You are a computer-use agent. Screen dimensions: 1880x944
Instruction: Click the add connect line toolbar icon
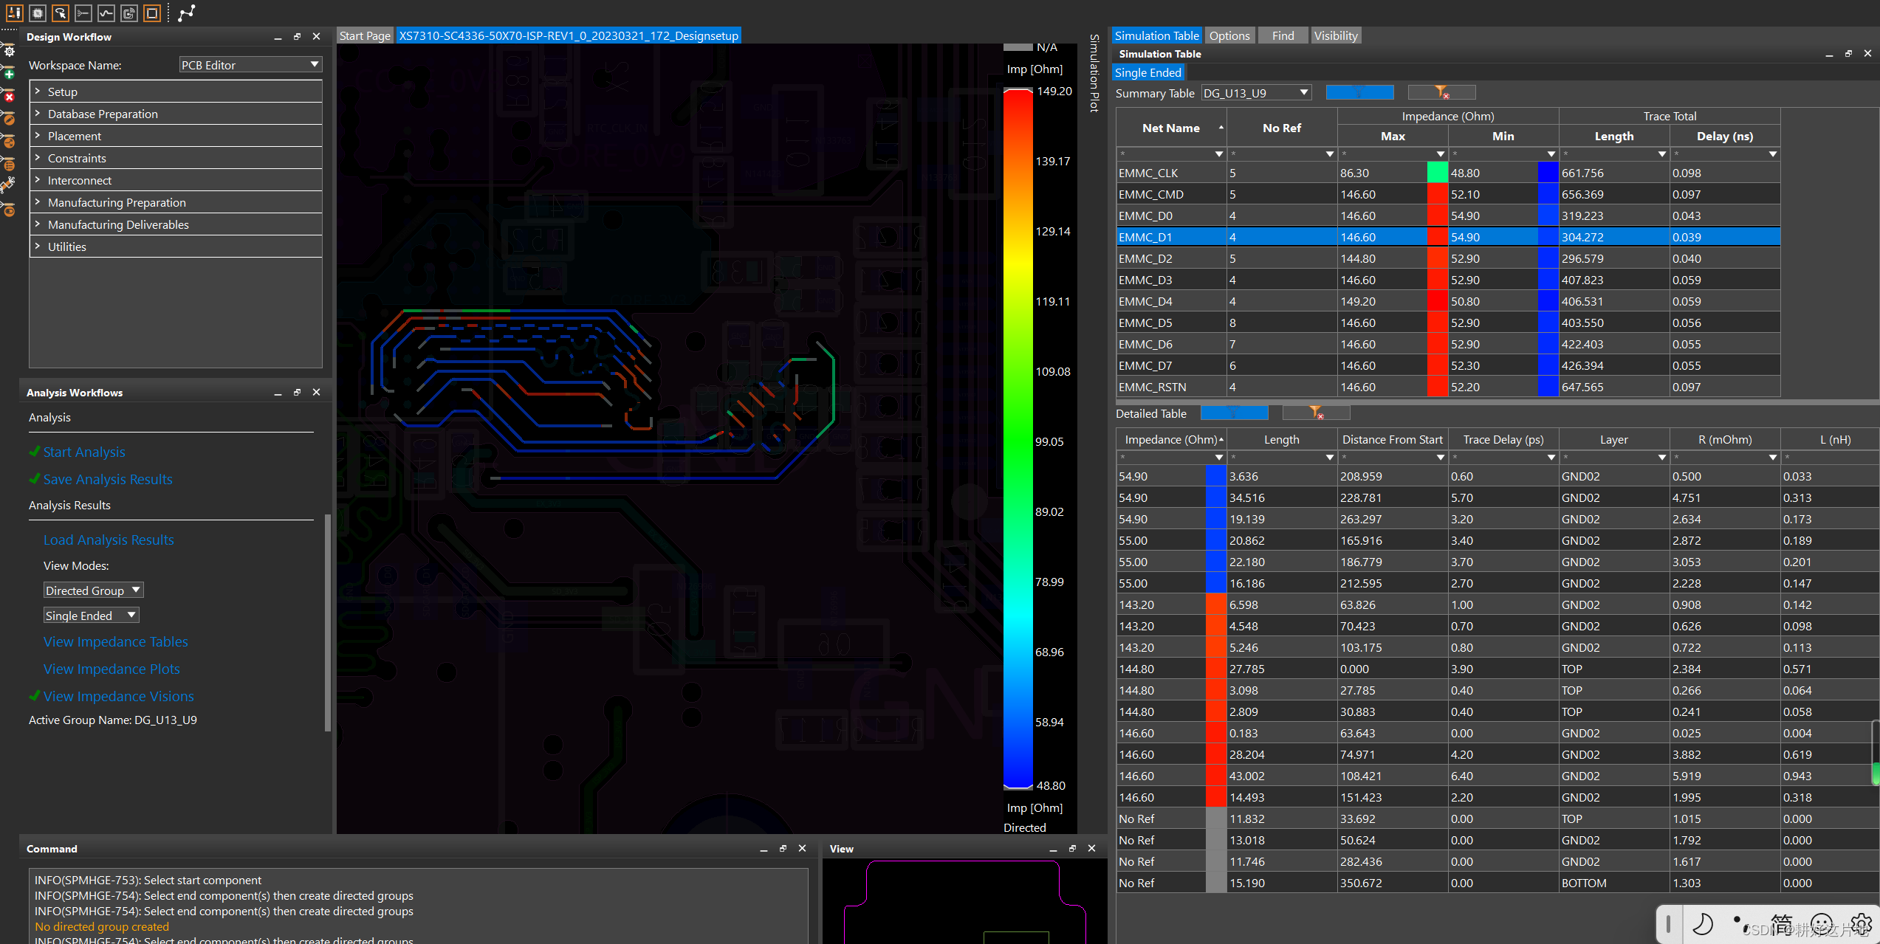tap(187, 13)
